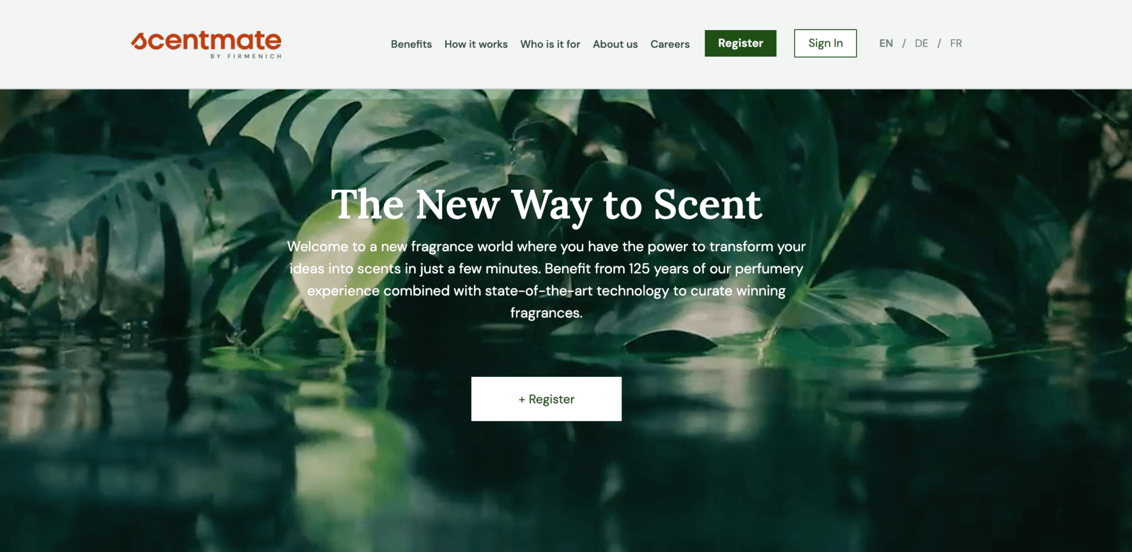Switch the site language to DE
The width and height of the screenshot is (1132, 552).
pos(922,43)
